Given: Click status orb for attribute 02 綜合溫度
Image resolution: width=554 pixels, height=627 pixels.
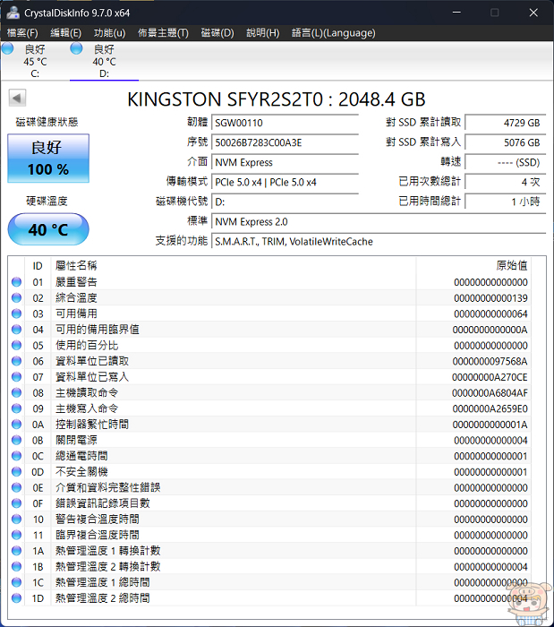Looking at the screenshot, I should [x=16, y=298].
